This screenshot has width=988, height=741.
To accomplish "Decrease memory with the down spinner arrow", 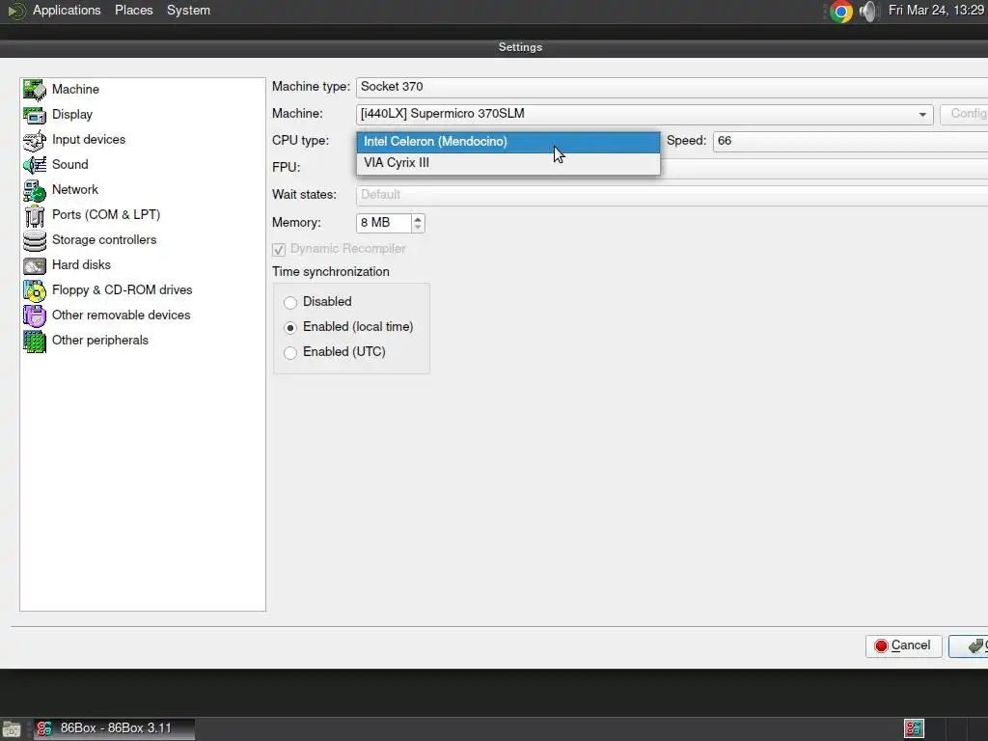I will (418, 228).
